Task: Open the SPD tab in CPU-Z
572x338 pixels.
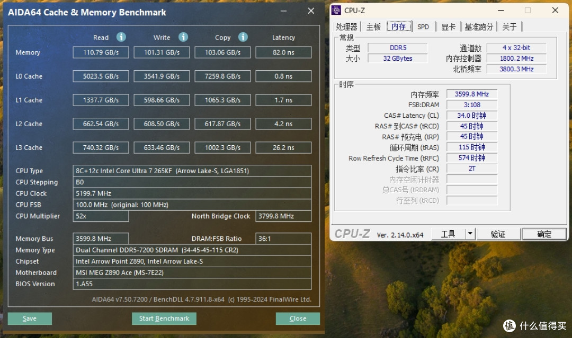Action: click(423, 26)
